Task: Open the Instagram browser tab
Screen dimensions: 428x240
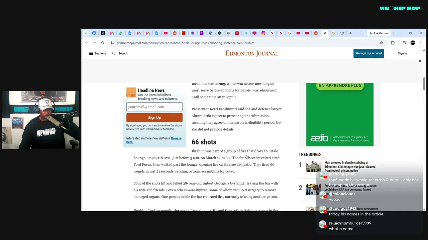Action: pyautogui.click(x=263, y=33)
